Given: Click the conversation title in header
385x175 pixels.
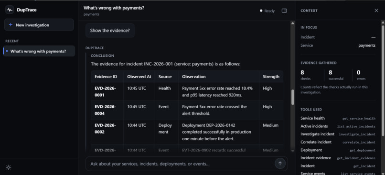Looking at the screenshot, I should pos(114,8).
